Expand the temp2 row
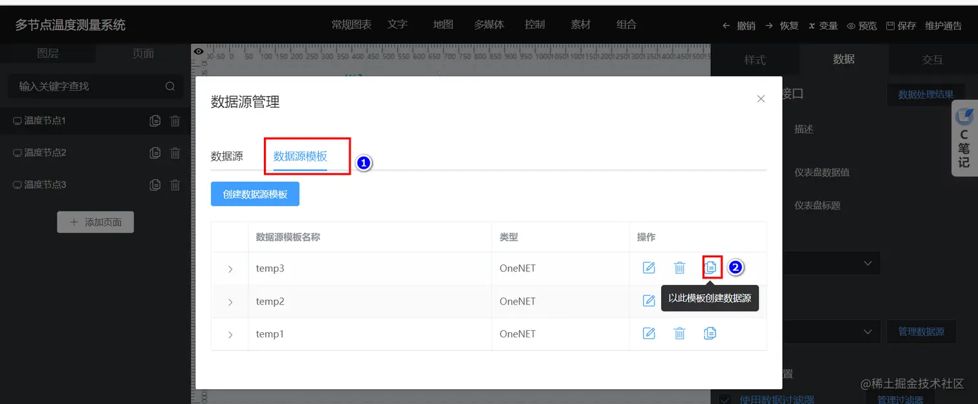Image resolution: width=978 pixels, height=404 pixels. (230, 302)
